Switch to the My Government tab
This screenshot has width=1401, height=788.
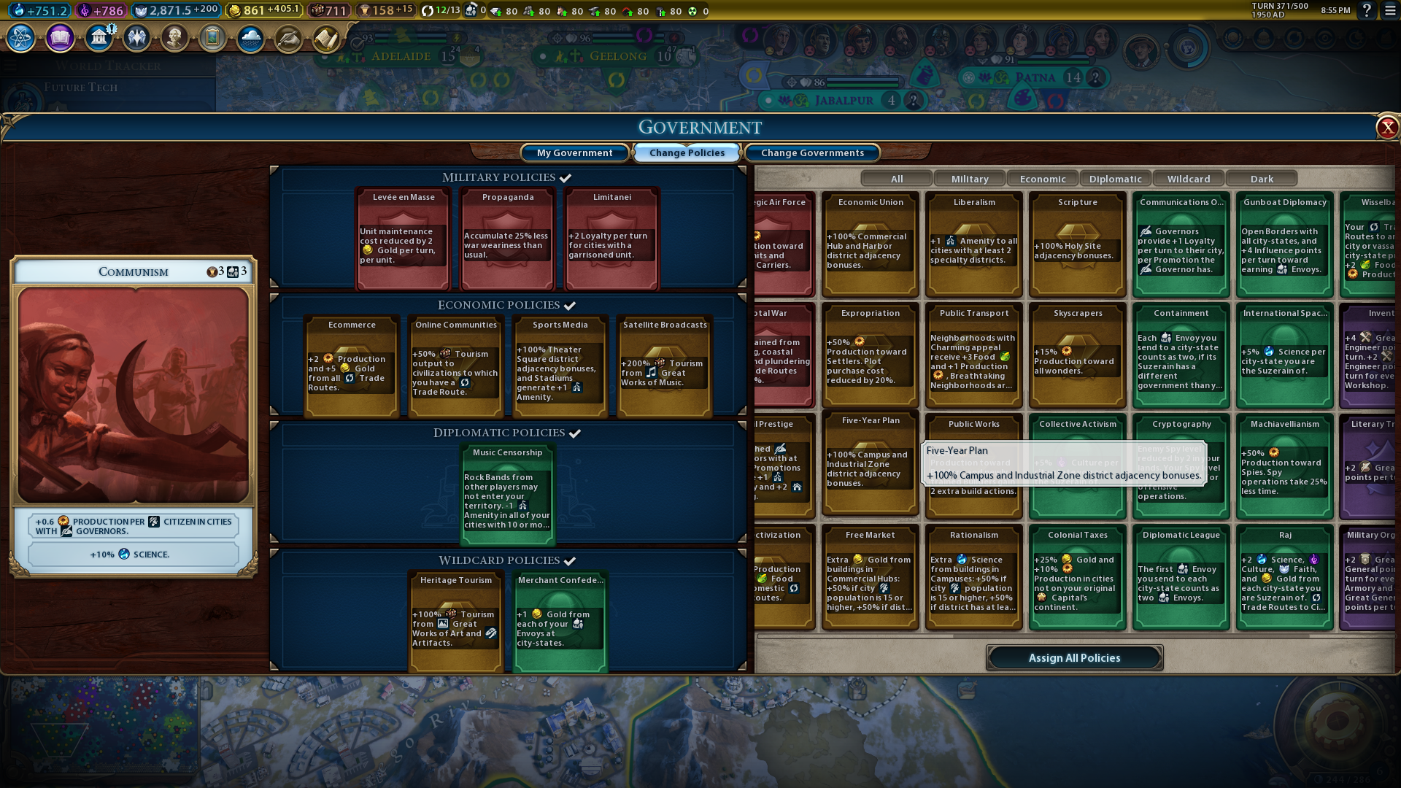pyautogui.click(x=574, y=152)
